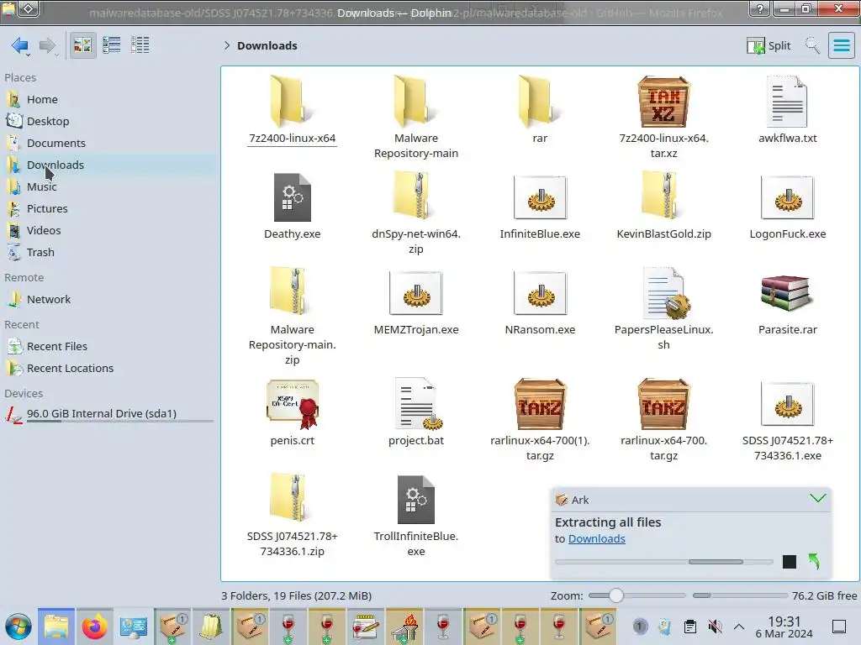Image resolution: width=861 pixels, height=645 pixels.
Task: Select the SDSS J074521.78+734336.1.exe icon
Action: coord(787,404)
